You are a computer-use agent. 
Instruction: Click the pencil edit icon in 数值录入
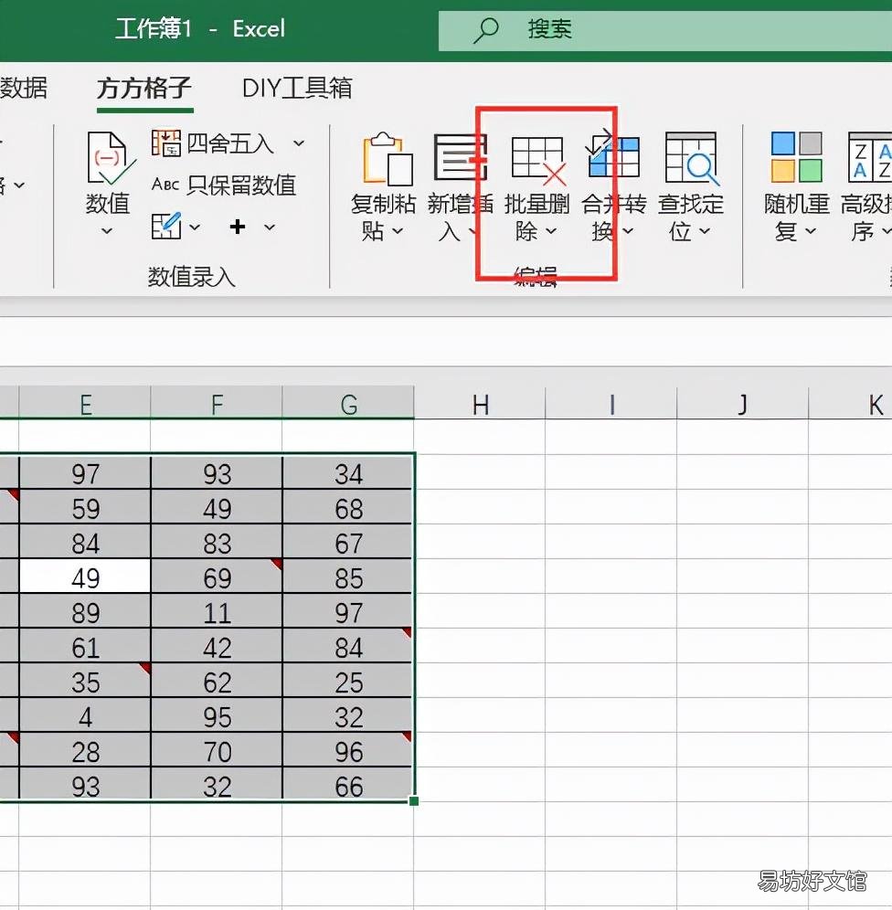point(166,227)
